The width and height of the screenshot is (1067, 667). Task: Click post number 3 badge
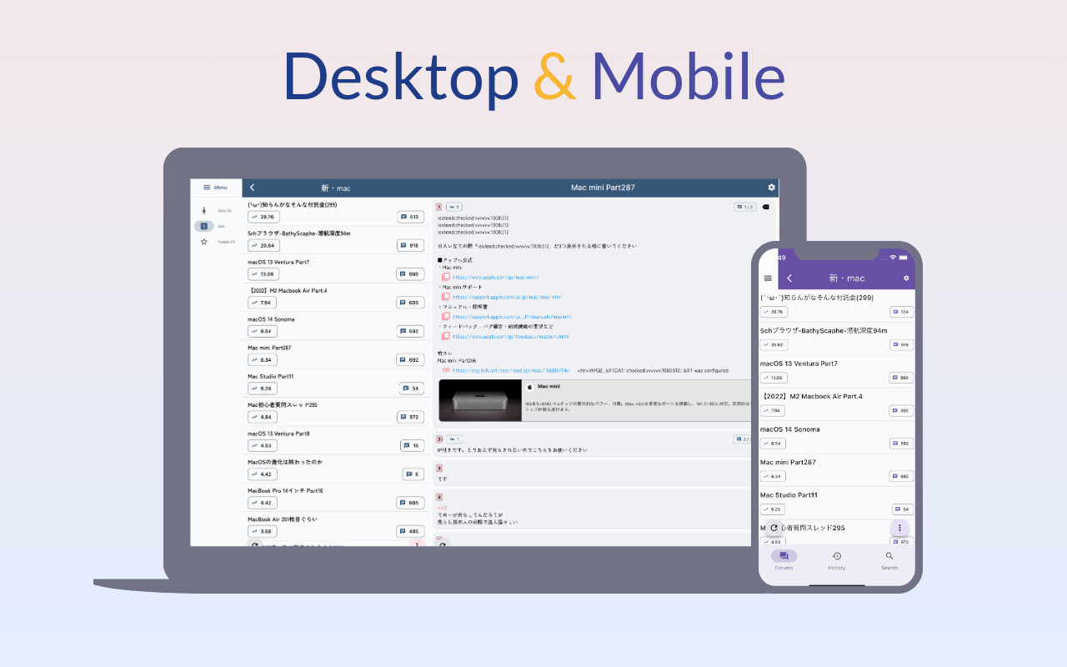439,468
